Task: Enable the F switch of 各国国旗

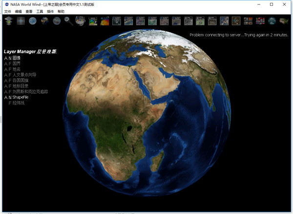Action: [10, 81]
